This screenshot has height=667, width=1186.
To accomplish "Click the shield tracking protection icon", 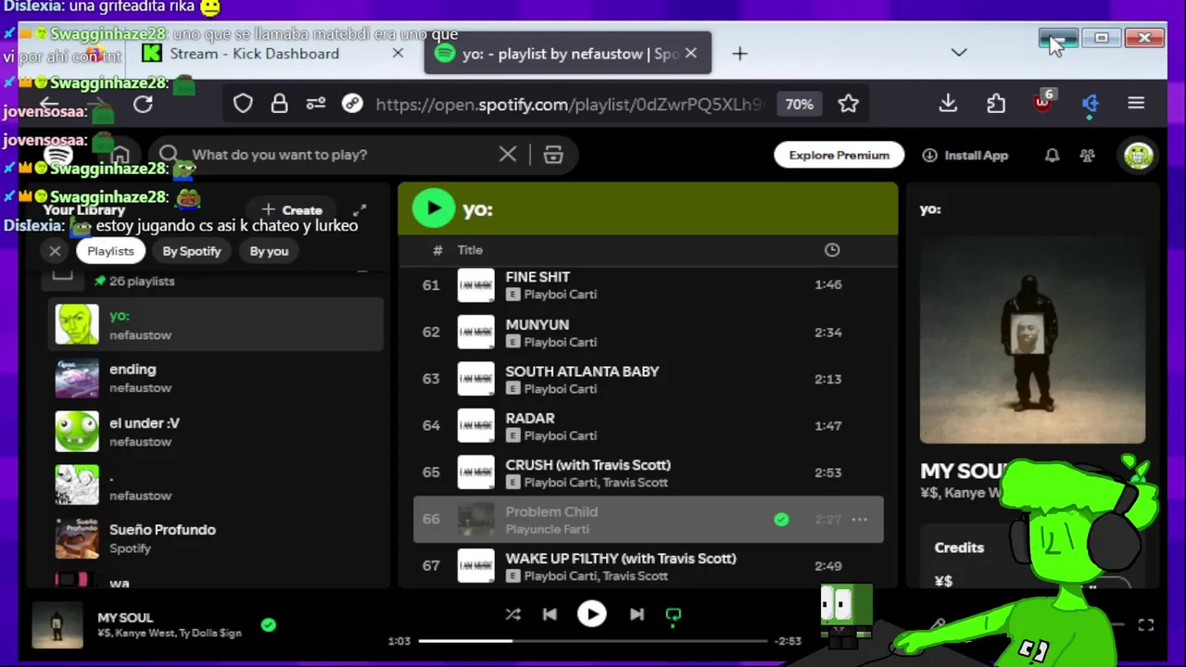I will pos(243,104).
